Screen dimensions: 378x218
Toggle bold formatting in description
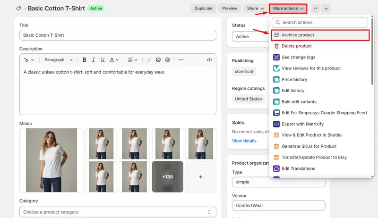pos(85,59)
